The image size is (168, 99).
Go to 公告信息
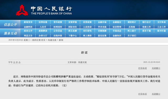tap(58, 31)
